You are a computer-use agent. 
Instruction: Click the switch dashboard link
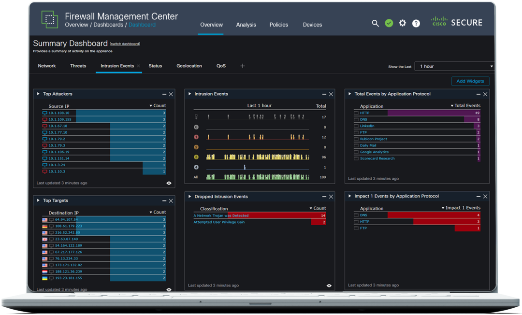[125, 44]
